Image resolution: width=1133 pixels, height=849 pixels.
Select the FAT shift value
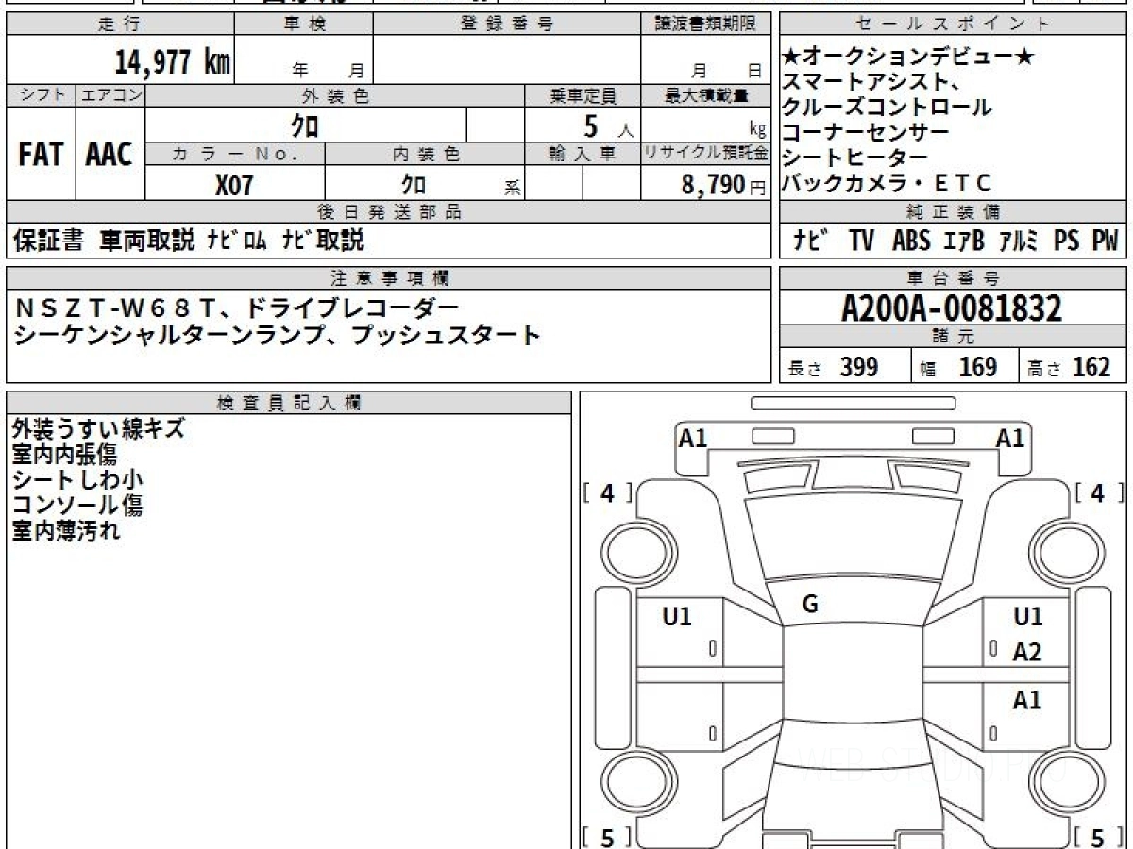point(41,155)
